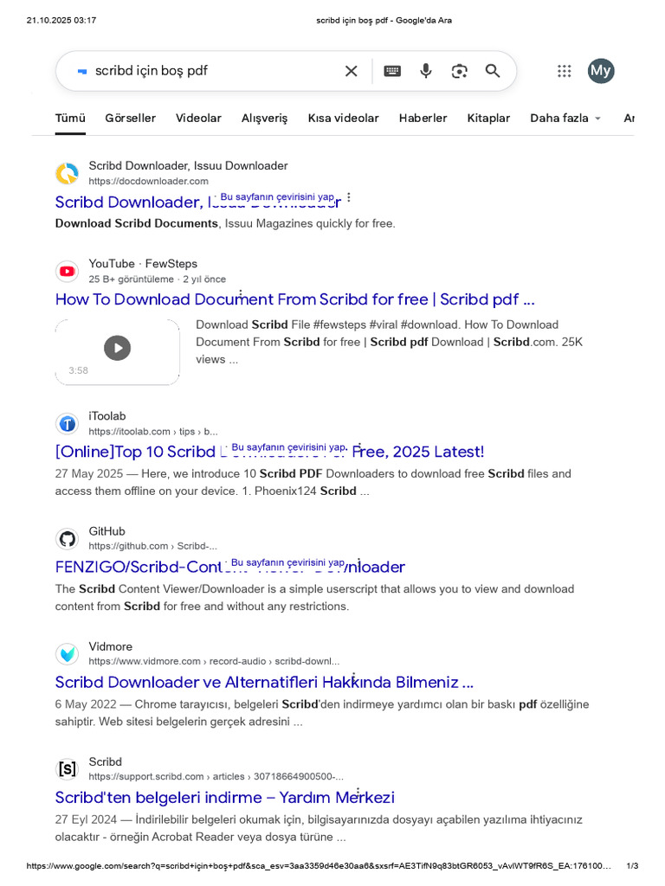Expand the Daha fazla dropdown
The width and height of the screenshot is (665, 886).
click(x=565, y=118)
